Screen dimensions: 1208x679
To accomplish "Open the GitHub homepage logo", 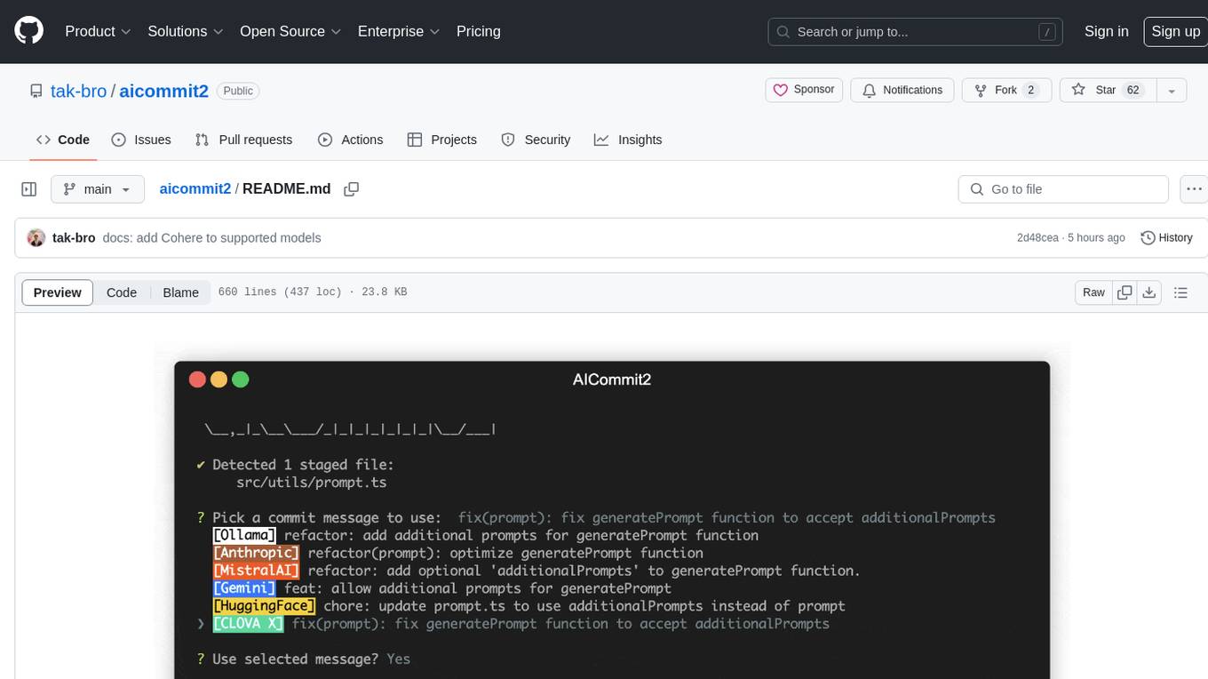I will point(28,31).
